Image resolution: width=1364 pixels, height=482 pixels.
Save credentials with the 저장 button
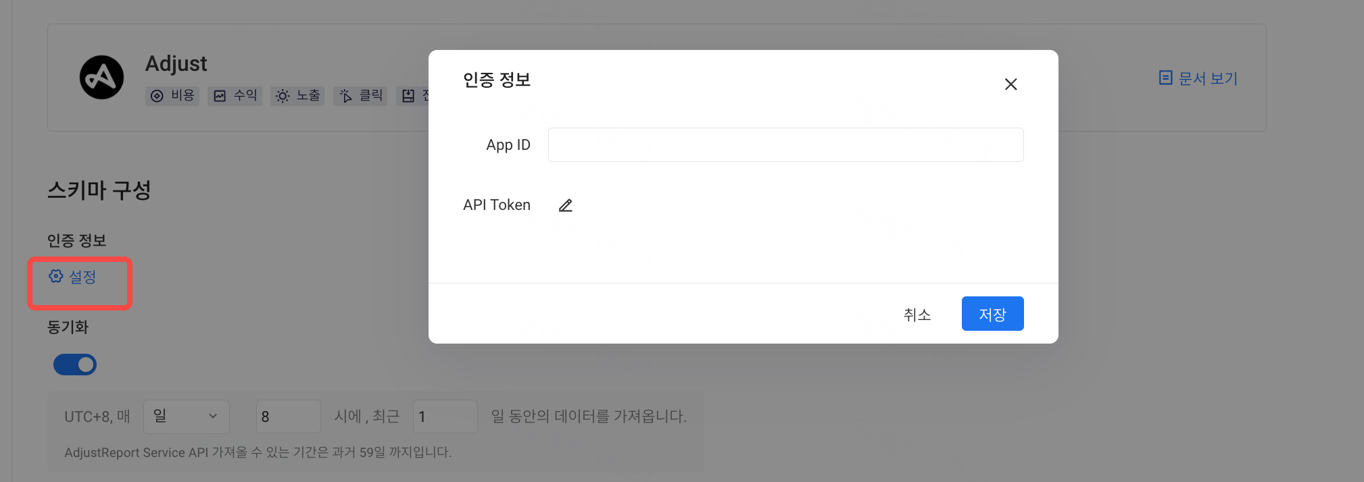tap(992, 313)
